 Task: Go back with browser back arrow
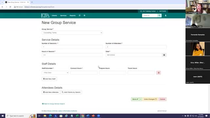[2, 7]
